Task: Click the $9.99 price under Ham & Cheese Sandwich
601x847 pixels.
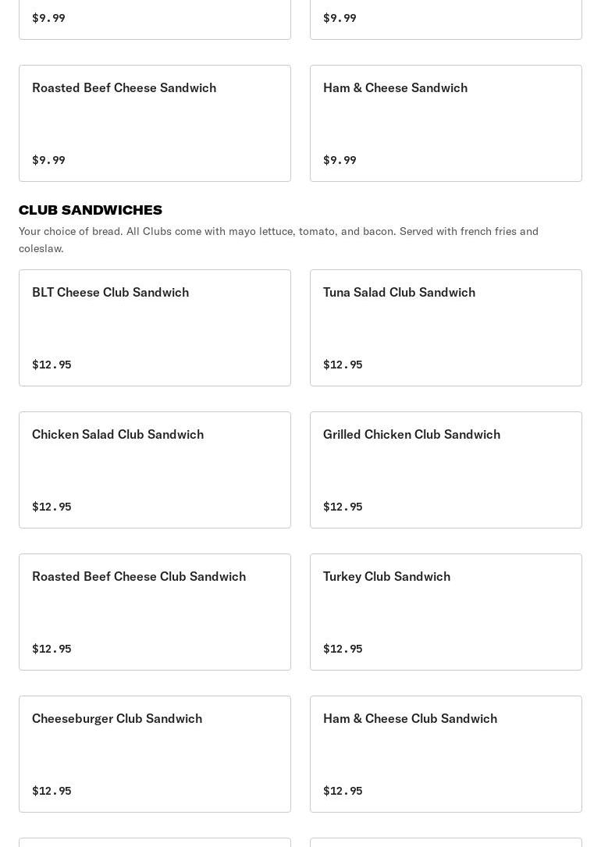Action: pos(340,160)
